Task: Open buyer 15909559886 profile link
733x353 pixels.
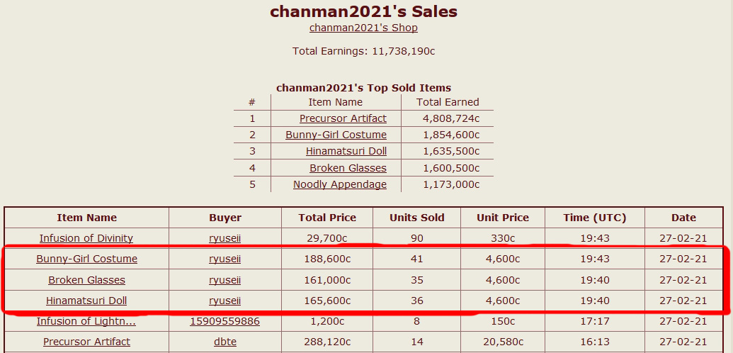Action: [x=225, y=321]
